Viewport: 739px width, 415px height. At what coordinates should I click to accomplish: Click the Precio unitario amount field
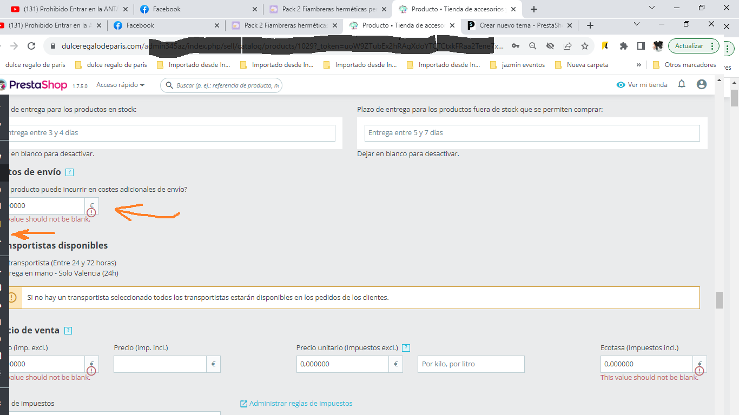(x=342, y=364)
